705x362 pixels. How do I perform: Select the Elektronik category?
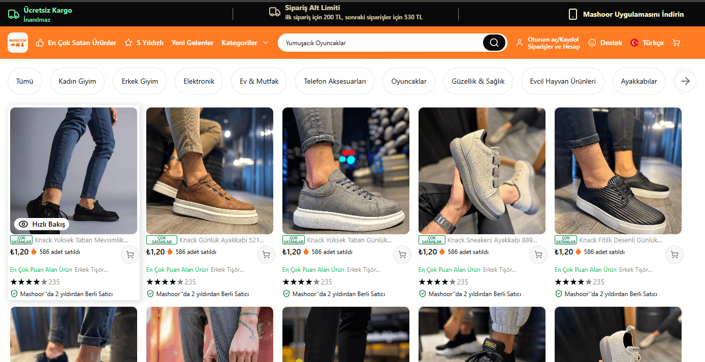(x=199, y=81)
